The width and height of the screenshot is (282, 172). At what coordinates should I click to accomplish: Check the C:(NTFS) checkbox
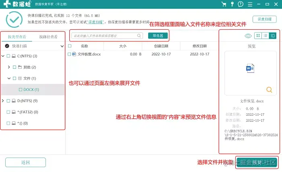click(x=8, y=56)
